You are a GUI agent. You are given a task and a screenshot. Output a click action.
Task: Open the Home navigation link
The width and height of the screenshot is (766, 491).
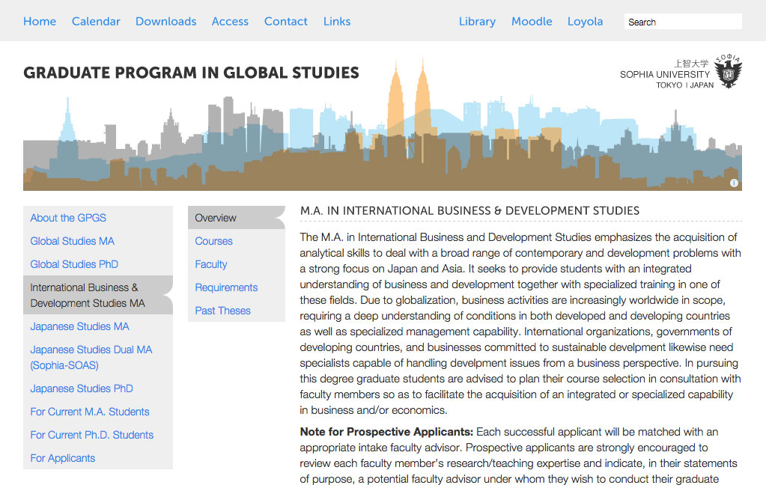pyautogui.click(x=40, y=22)
